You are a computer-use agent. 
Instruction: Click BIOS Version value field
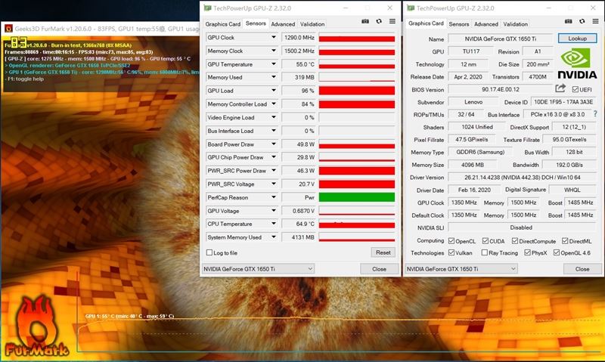[501, 89]
